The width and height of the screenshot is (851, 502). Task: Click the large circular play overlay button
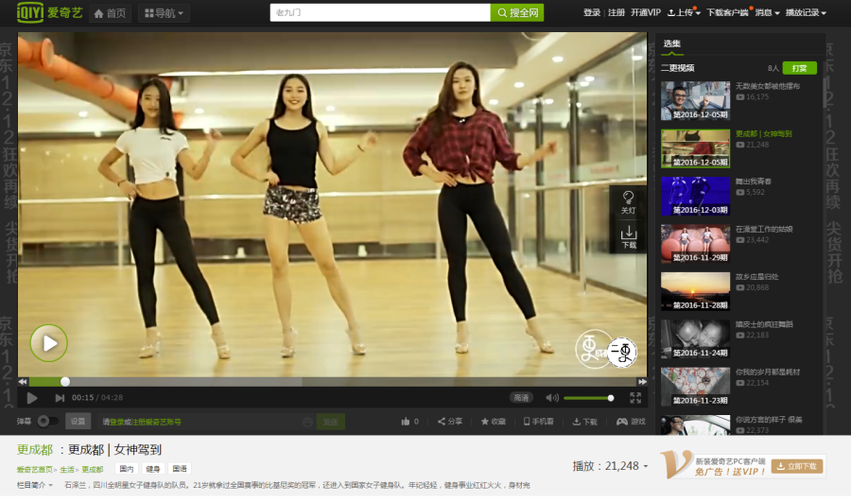[x=49, y=343]
